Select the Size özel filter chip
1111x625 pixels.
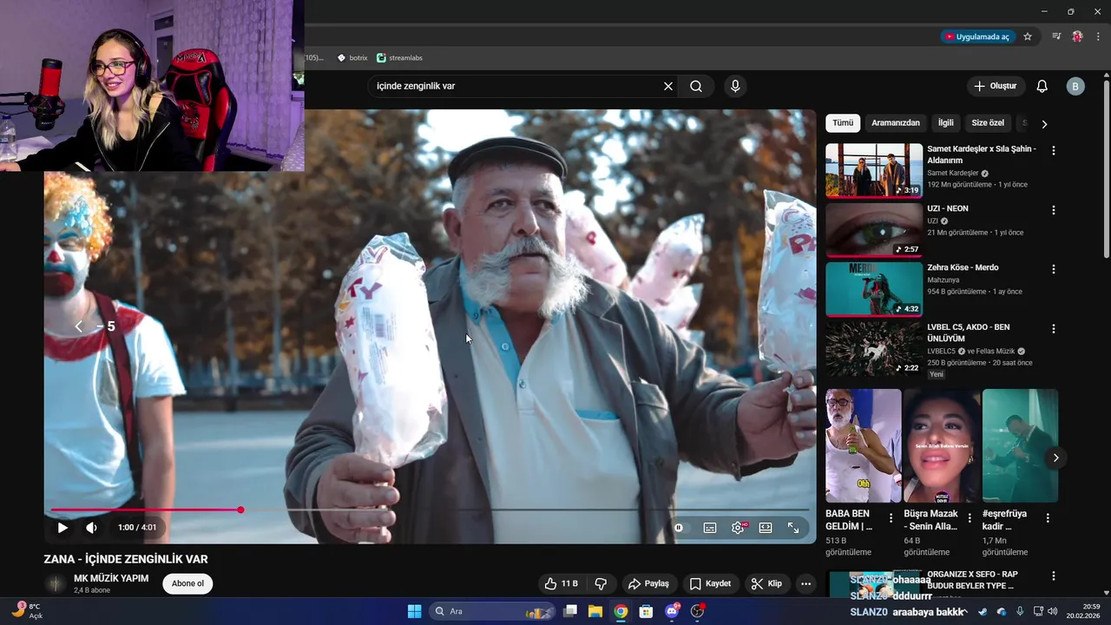pos(988,123)
